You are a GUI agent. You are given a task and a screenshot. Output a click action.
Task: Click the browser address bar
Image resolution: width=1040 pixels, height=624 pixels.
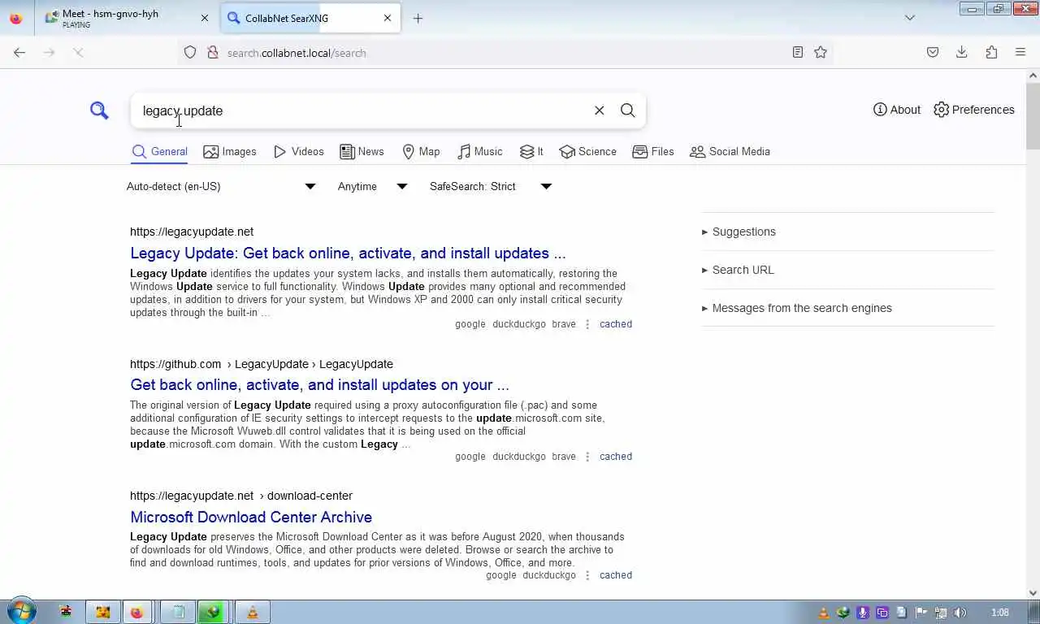[x=504, y=53]
